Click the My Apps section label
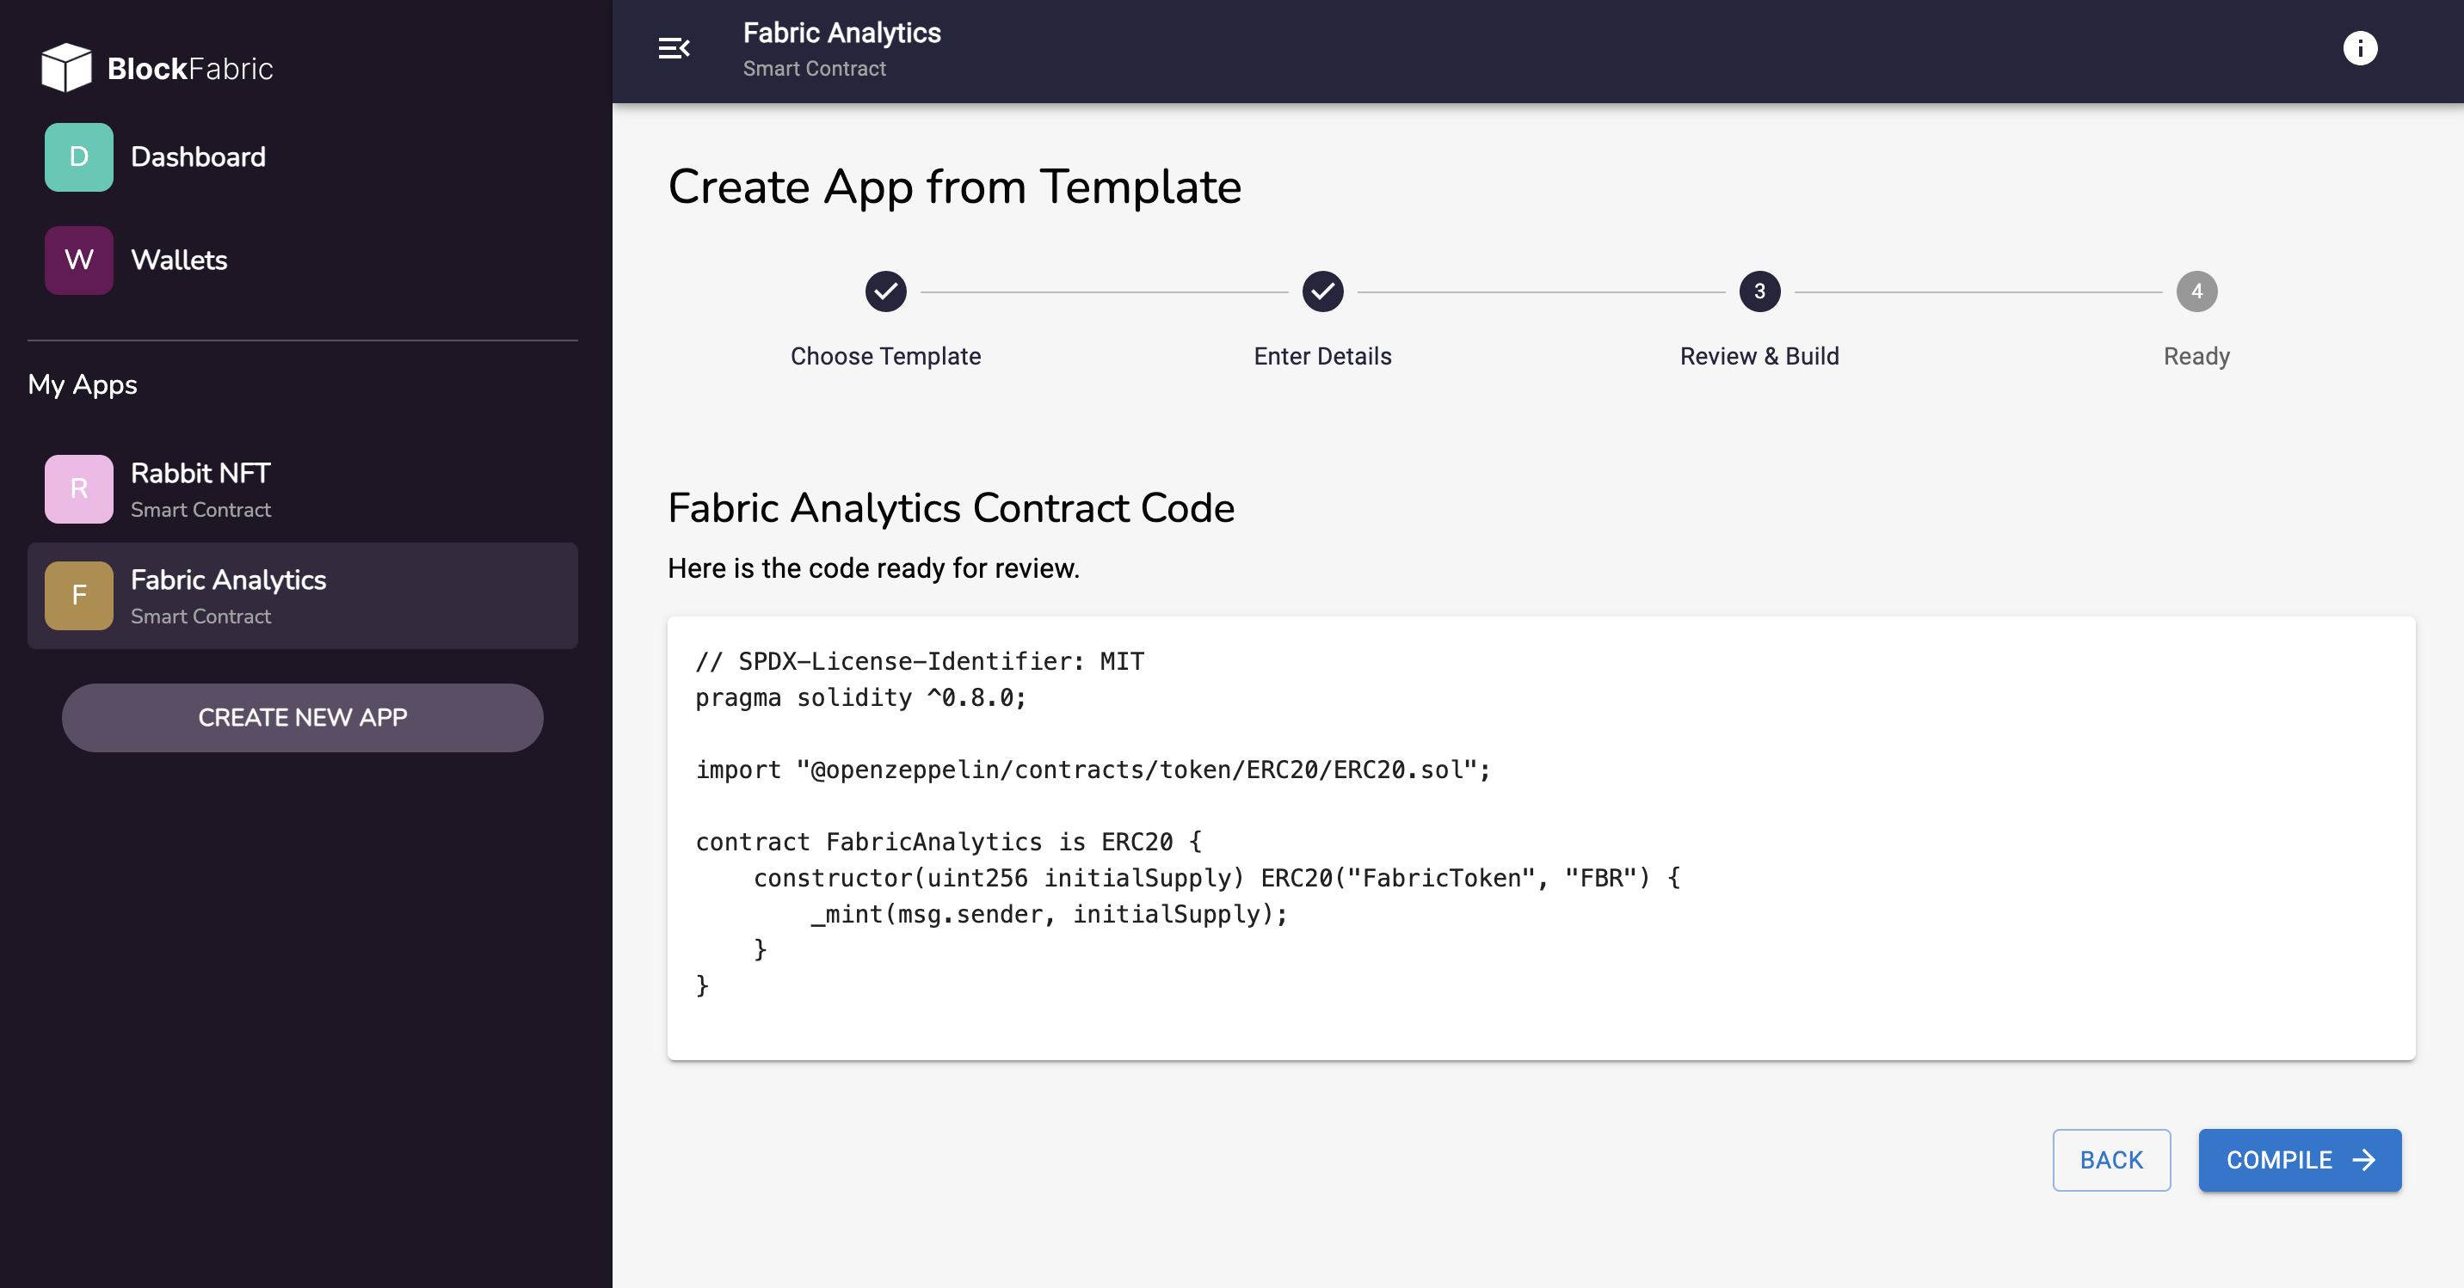Image resolution: width=2464 pixels, height=1288 pixels. coord(83,384)
